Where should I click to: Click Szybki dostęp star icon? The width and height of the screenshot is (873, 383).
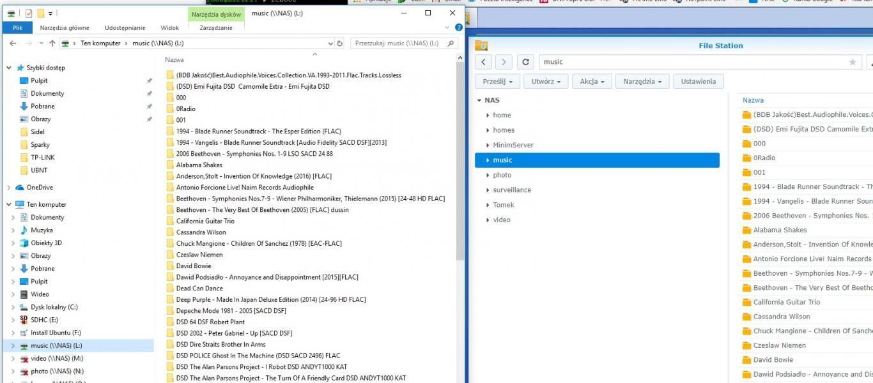[20, 68]
